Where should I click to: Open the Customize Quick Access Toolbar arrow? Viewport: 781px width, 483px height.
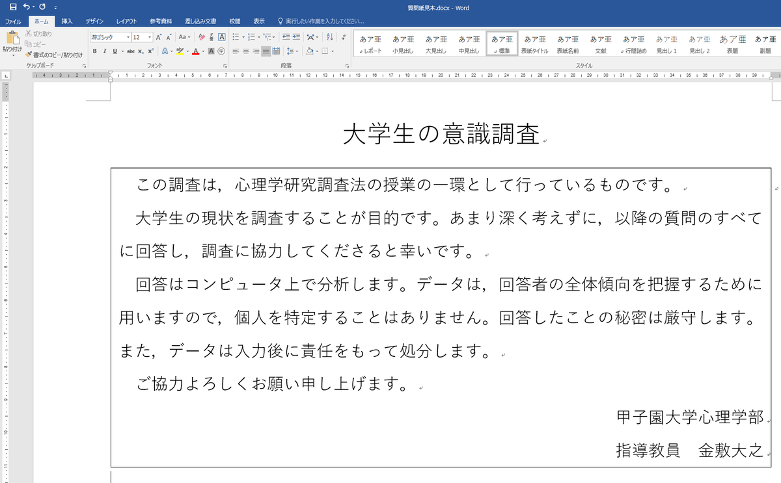click(x=55, y=7)
